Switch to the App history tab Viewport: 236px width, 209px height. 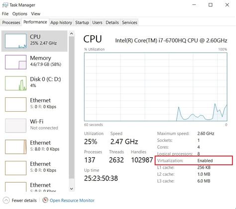coord(61,22)
